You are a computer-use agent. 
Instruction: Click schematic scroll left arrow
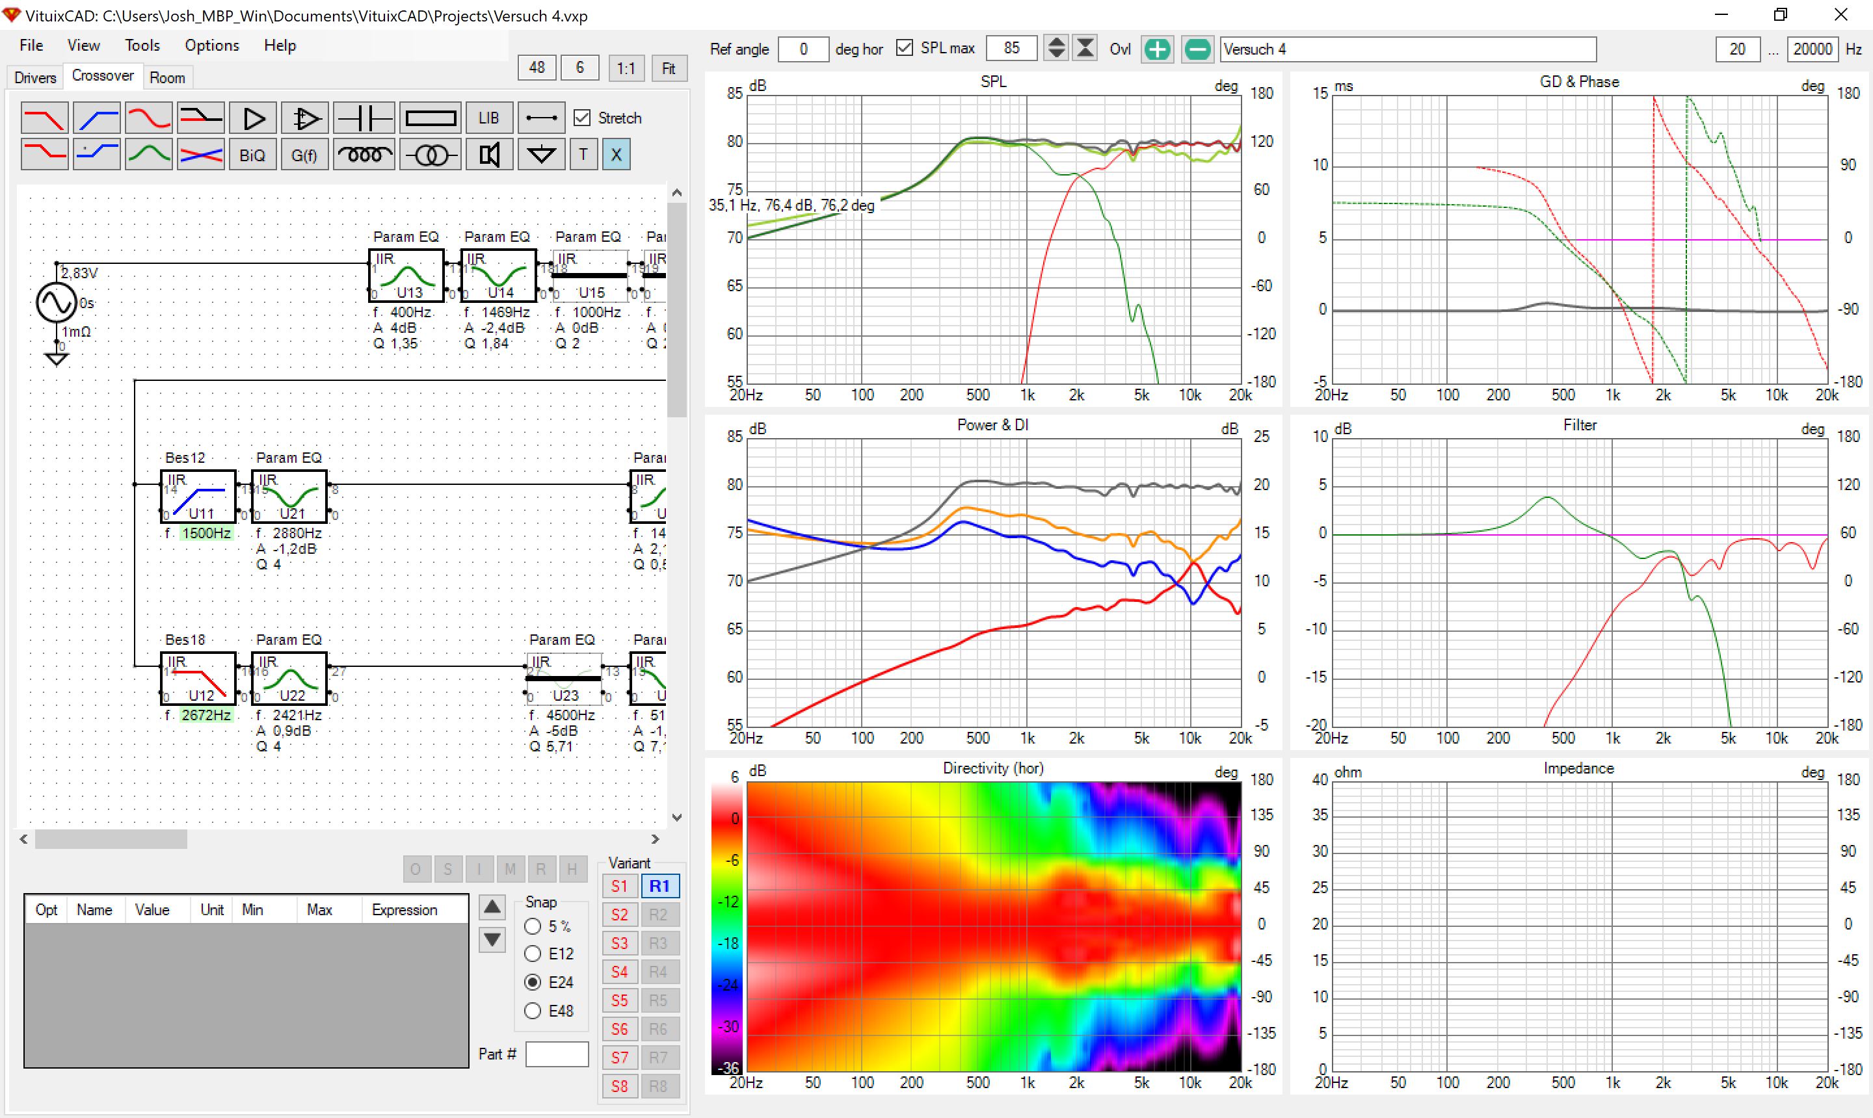coord(24,839)
